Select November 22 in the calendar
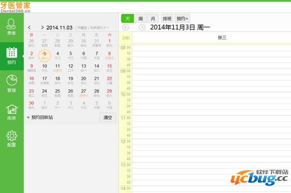Image resolution: width=291 pixels, height=193 pixels. (x=110, y=80)
